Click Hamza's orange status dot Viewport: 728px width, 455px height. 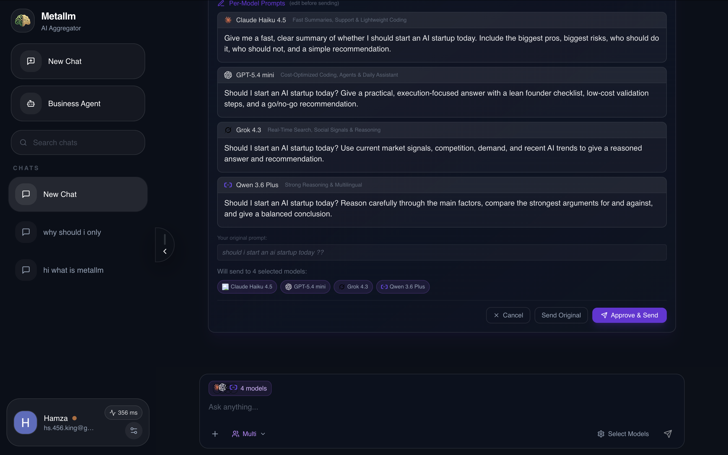pyautogui.click(x=74, y=418)
